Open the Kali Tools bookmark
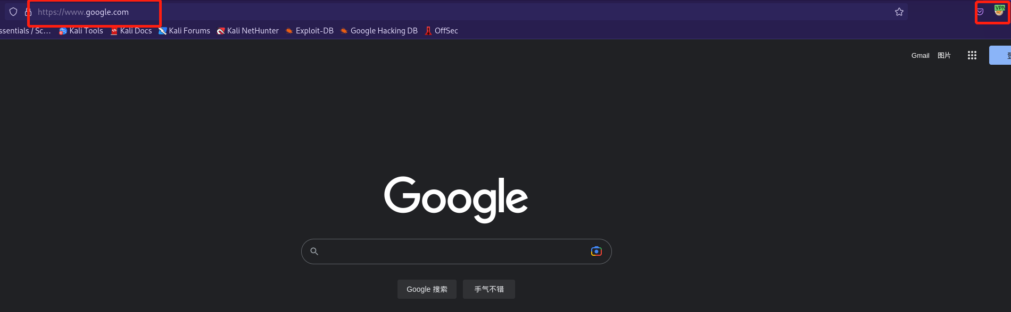This screenshot has height=312, width=1011. point(81,31)
